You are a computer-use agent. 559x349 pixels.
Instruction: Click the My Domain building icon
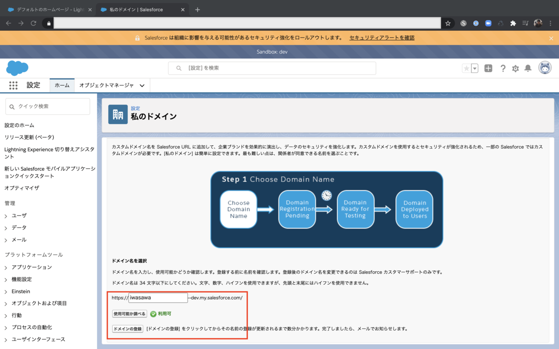118,114
